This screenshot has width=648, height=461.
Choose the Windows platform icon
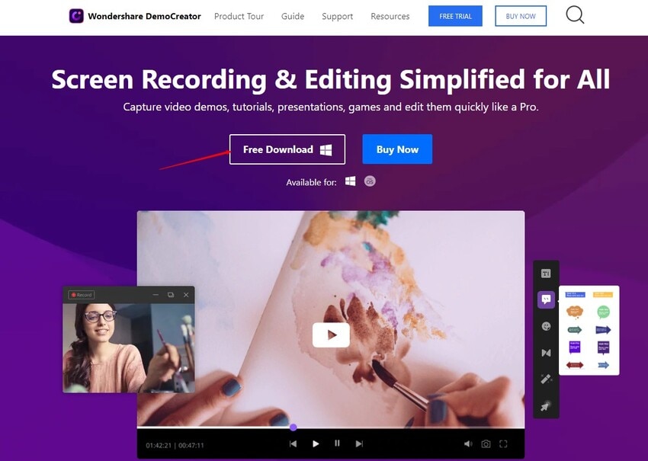click(350, 181)
